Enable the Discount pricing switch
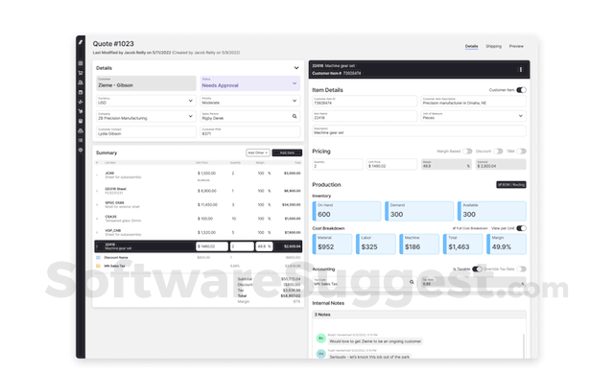The height and width of the screenshot is (374, 614). pos(498,151)
